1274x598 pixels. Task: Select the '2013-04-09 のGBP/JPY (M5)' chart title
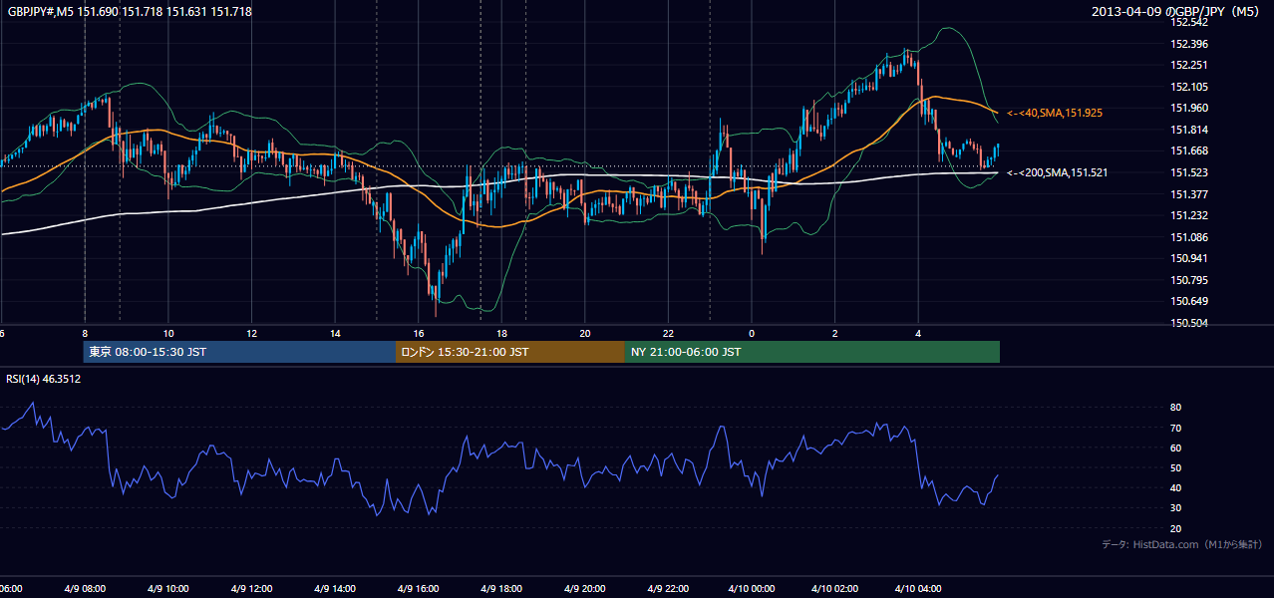coord(1177,12)
